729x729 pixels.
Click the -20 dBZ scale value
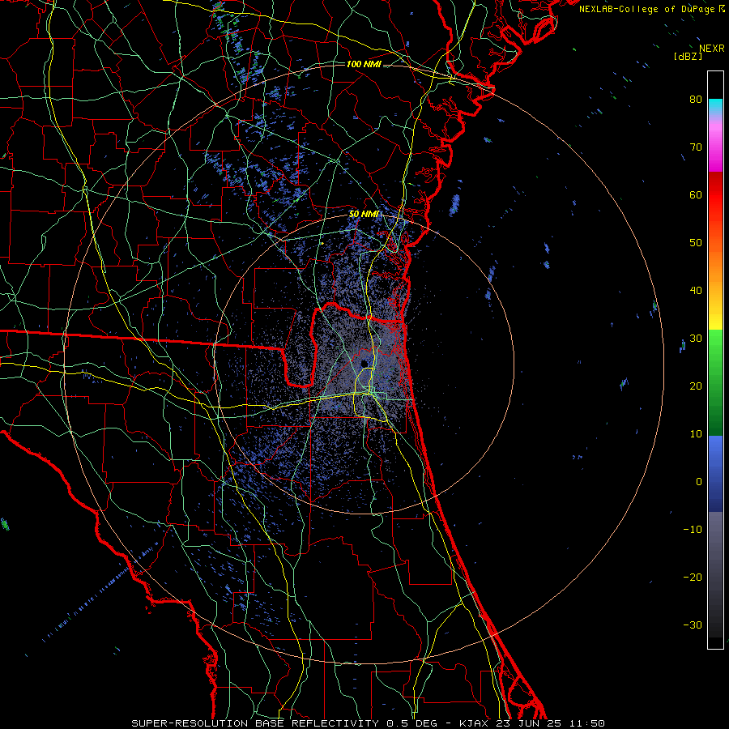[x=693, y=577]
